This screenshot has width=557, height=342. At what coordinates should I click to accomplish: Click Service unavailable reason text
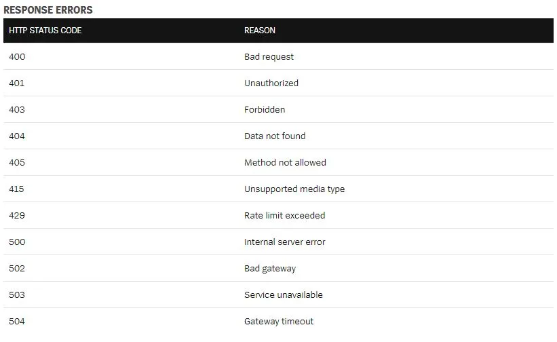[284, 295]
